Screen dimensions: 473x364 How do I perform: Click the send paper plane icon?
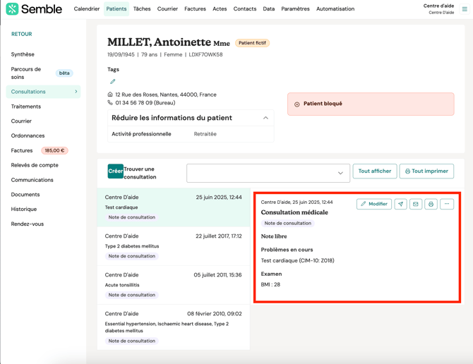tap(401, 204)
